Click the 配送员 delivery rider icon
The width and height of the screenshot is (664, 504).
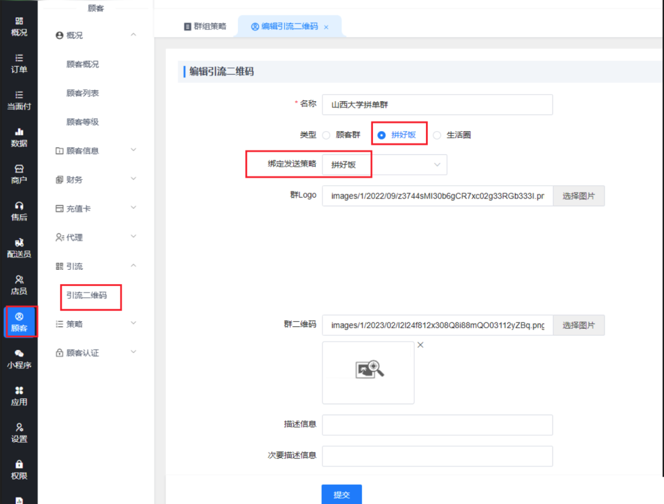(19, 248)
